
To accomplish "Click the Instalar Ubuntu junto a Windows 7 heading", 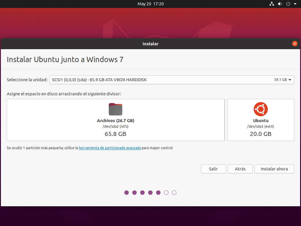I will click(65, 59).
